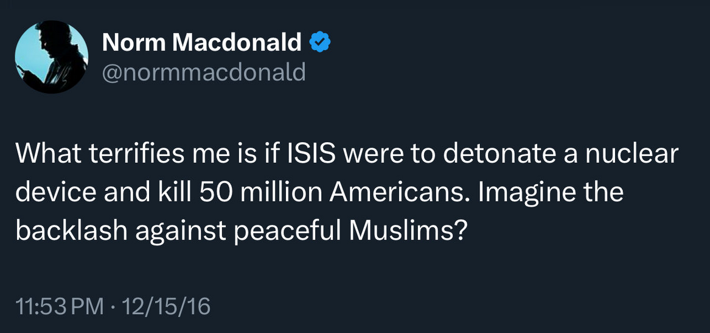Open Norm Macdonald's profile picture
This screenshot has width=710, height=333.
pos(52,57)
